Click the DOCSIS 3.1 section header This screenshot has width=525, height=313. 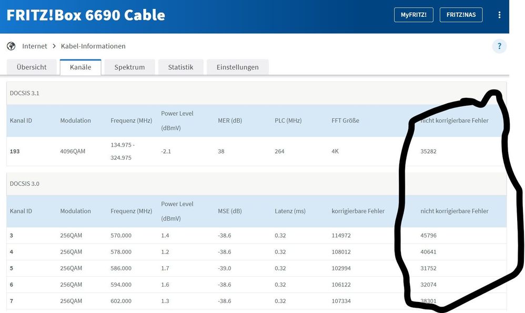pos(25,93)
